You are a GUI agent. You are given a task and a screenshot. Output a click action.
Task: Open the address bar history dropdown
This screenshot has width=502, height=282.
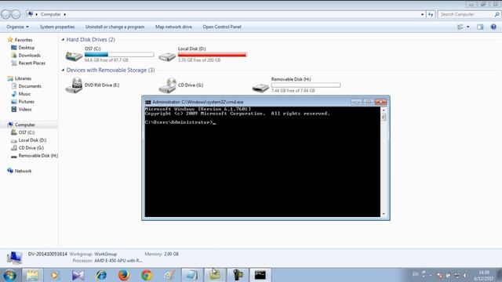[x=422, y=14]
